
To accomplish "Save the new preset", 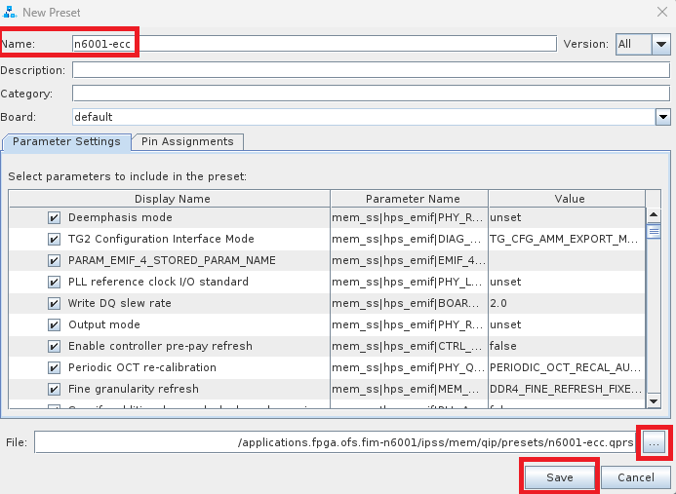I will pyautogui.click(x=559, y=477).
